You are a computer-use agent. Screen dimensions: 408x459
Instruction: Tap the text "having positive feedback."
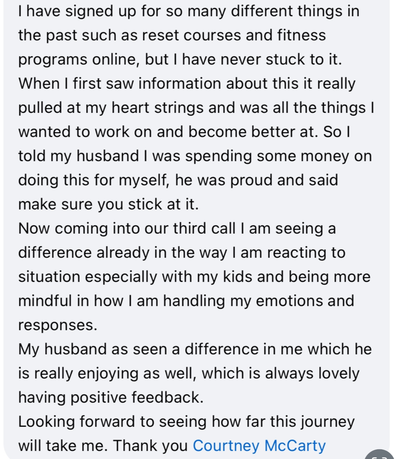111,397
